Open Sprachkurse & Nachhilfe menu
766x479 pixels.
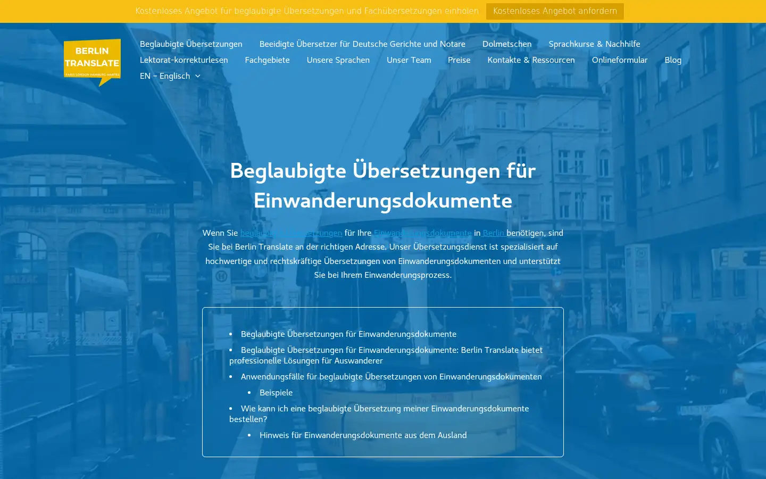[594, 44]
